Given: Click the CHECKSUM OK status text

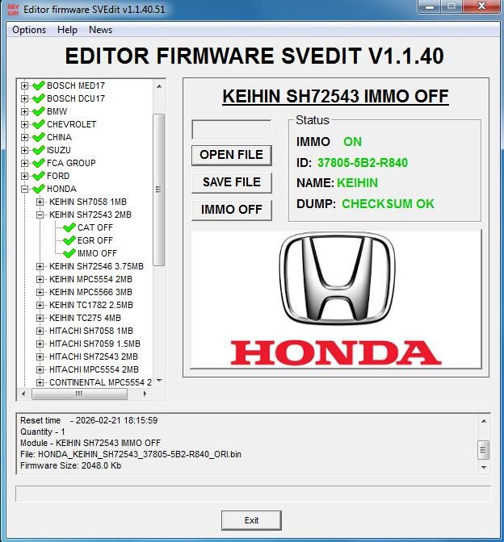Looking at the screenshot, I should [x=388, y=203].
